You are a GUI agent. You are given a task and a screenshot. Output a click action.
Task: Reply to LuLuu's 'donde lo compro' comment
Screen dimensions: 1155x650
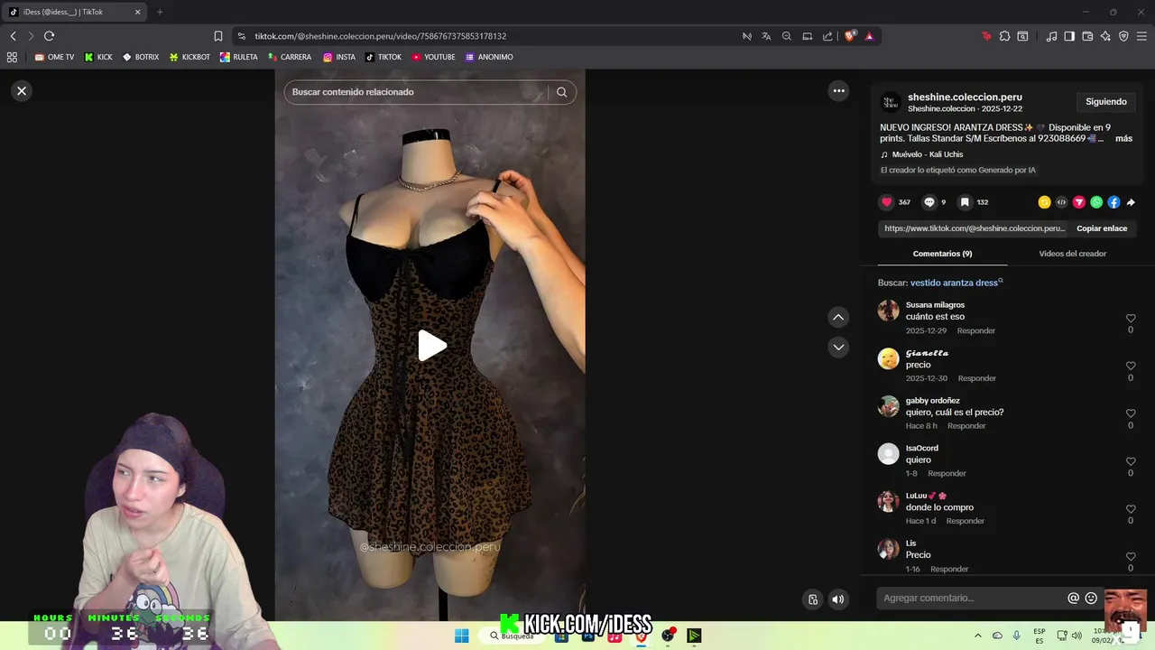[966, 521]
